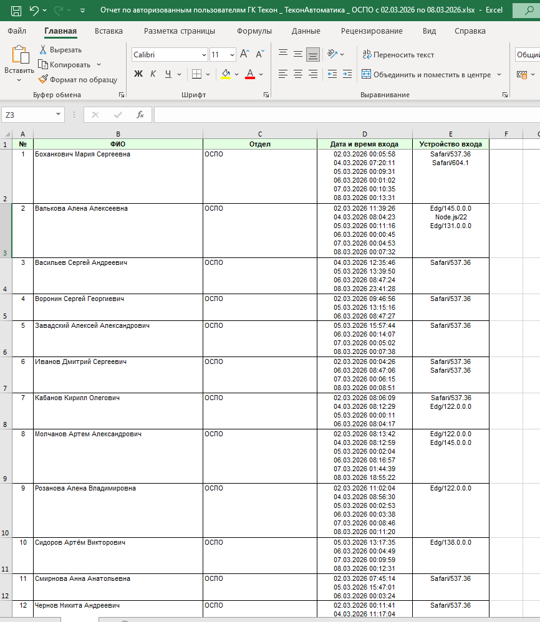Open the Данные tab
Viewport: 540px width, 622px height.
(306, 31)
